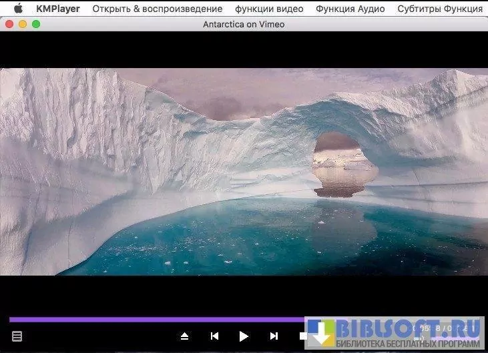
Task: Click the purple seek progress bar
Action: 154,320
